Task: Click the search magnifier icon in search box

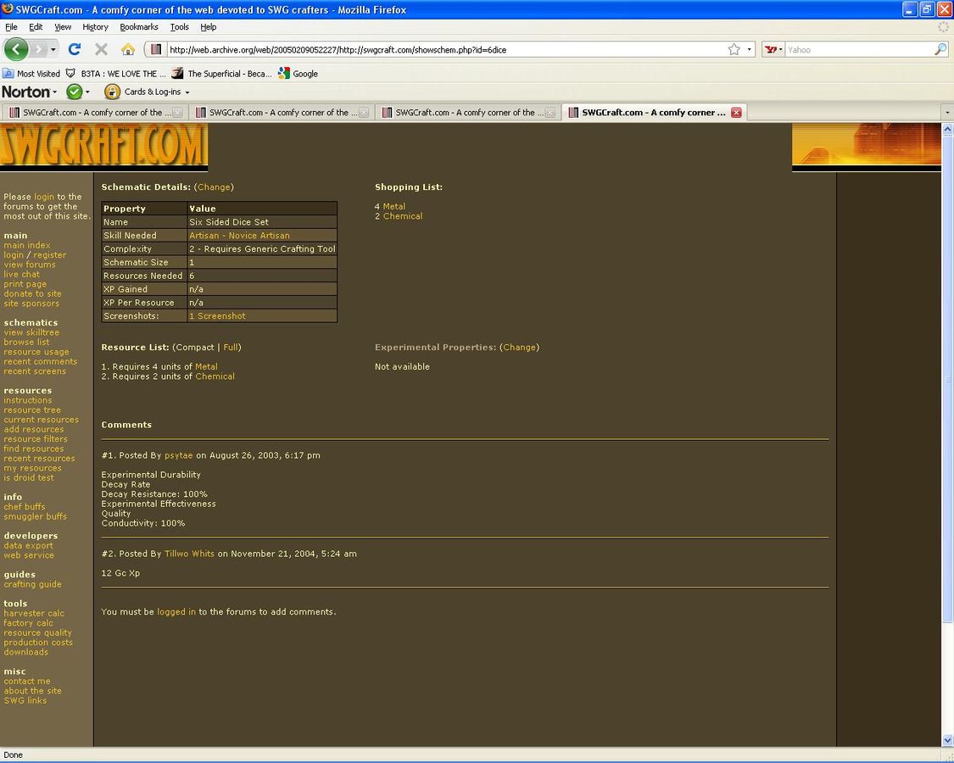Action: pos(940,49)
